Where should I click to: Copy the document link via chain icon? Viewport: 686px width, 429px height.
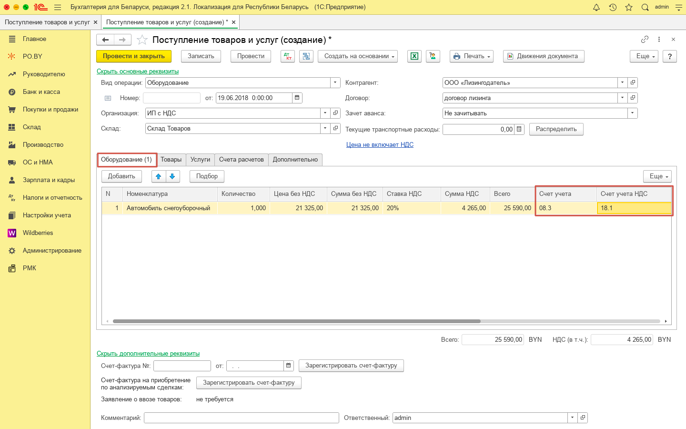(645, 40)
